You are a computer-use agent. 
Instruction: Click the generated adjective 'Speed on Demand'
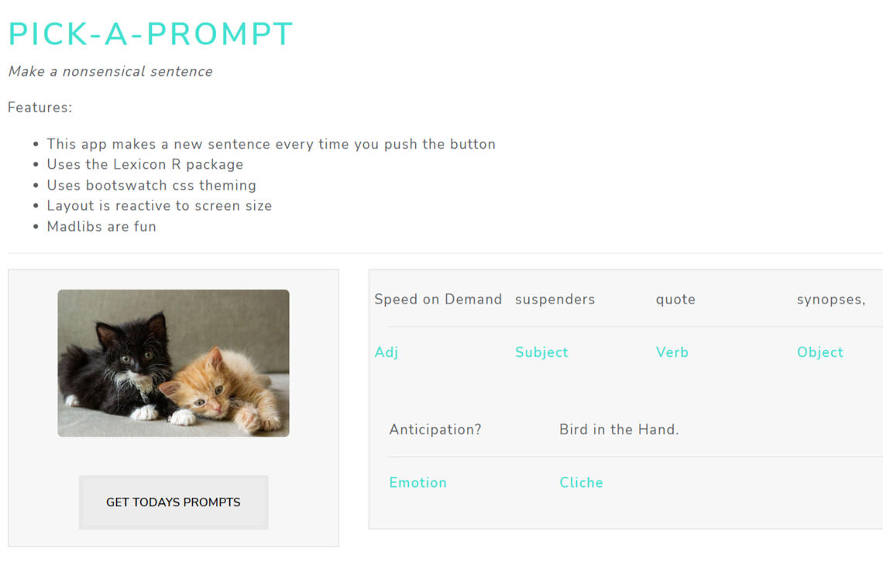tap(438, 300)
